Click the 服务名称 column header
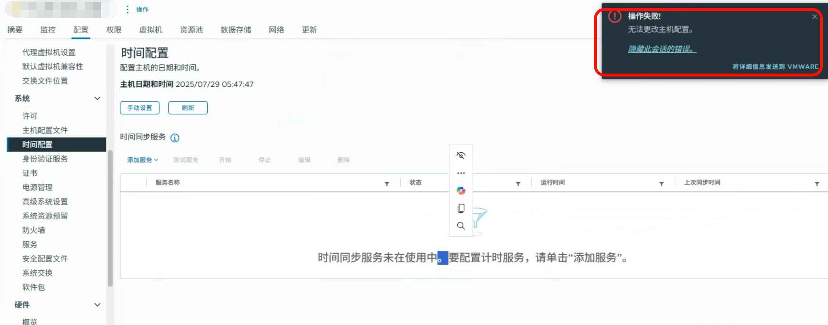This screenshot has width=828, height=325. [x=168, y=182]
